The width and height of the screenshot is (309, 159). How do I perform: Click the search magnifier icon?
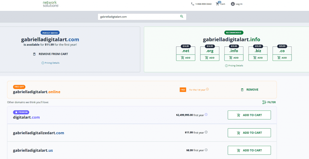(x=182, y=17)
